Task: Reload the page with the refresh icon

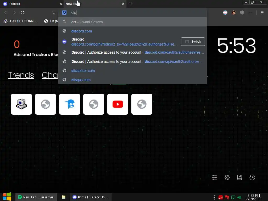Action: pos(23,13)
